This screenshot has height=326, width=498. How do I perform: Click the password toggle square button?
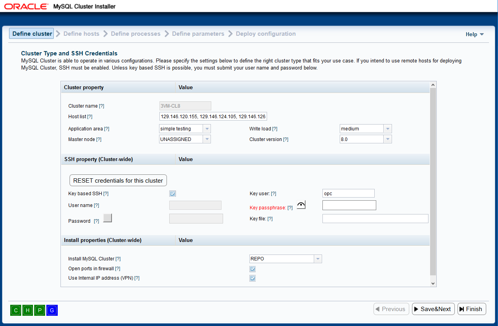click(108, 218)
